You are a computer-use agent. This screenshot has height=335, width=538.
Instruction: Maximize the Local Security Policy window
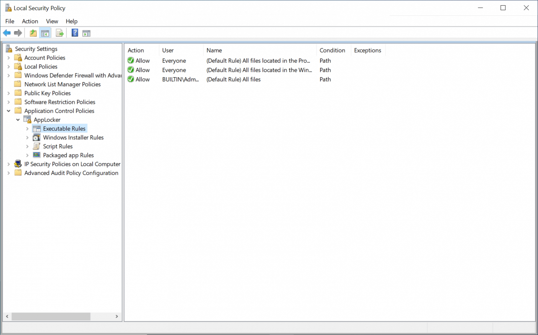[x=503, y=8]
